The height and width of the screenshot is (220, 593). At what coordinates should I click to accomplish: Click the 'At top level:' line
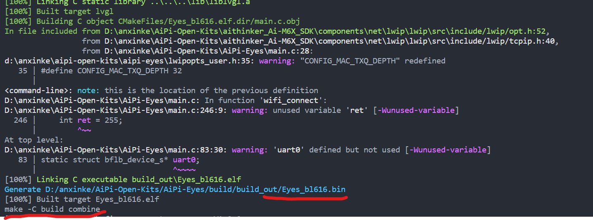click(x=34, y=140)
